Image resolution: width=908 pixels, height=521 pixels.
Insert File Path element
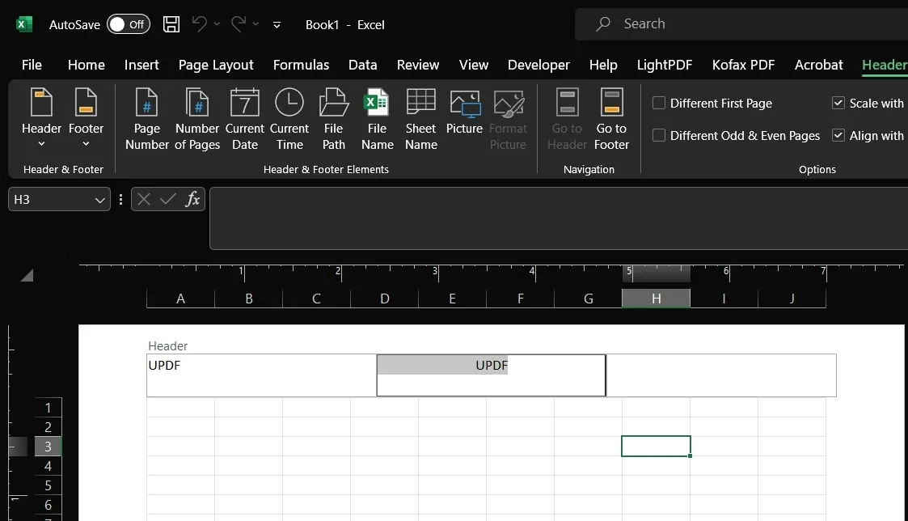(334, 120)
